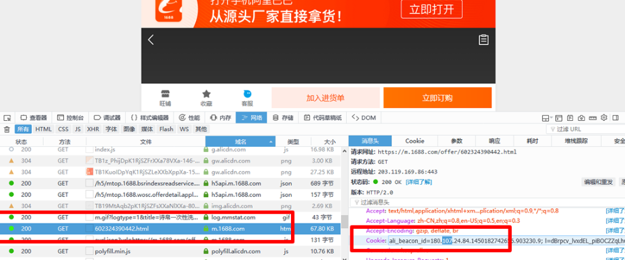Toggle the 字体 fonts filter
Image resolution: width=625 pixels, height=260 pixels.
[x=111, y=129]
